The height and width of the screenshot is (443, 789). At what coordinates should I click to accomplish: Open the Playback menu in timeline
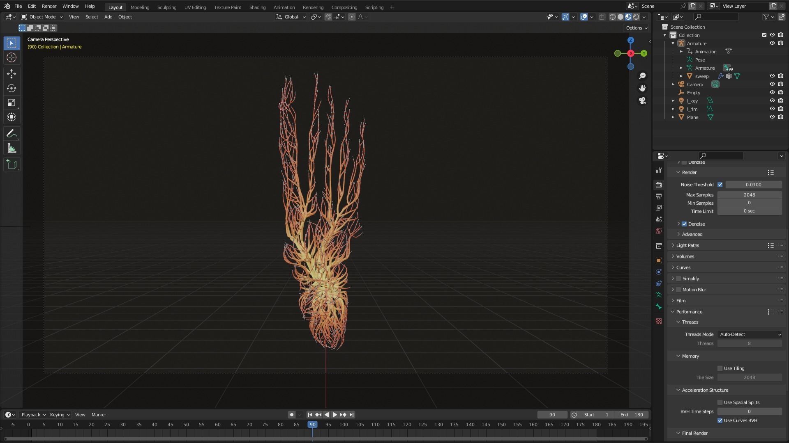click(33, 415)
